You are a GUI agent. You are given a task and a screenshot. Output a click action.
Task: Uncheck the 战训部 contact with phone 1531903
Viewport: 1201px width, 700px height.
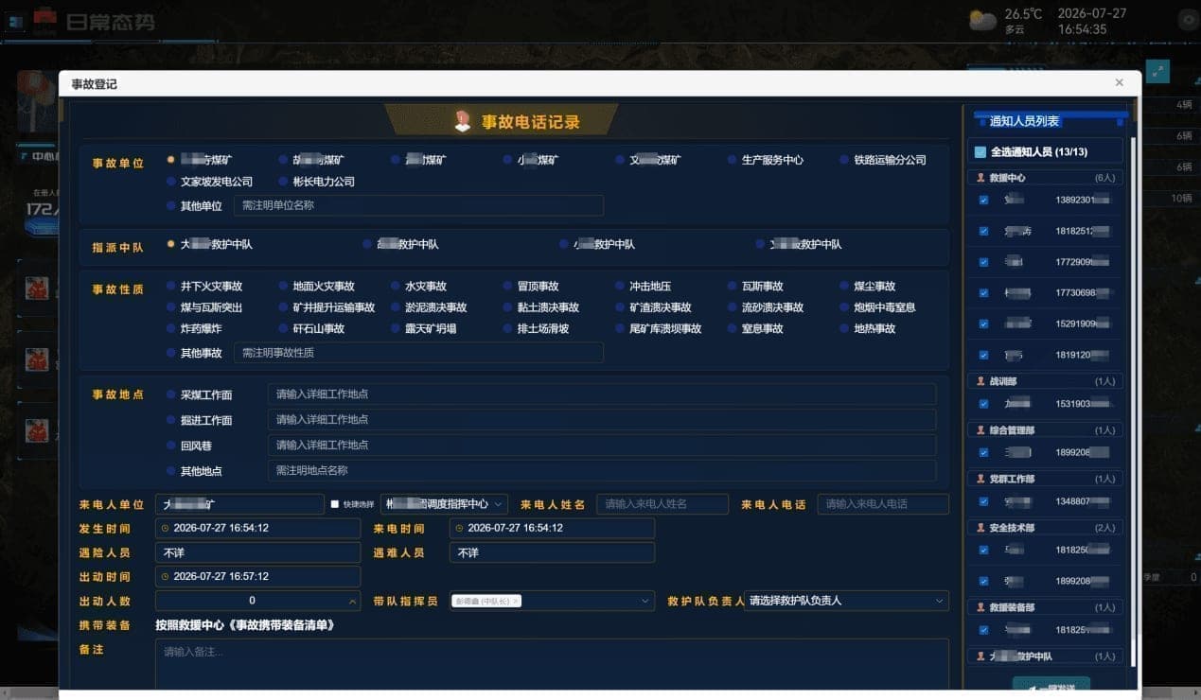point(984,404)
